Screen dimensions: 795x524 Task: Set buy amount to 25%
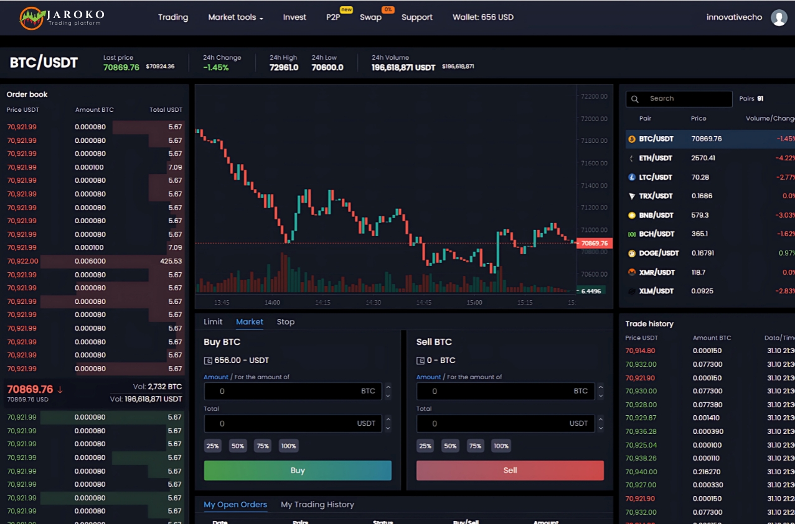(x=213, y=446)
